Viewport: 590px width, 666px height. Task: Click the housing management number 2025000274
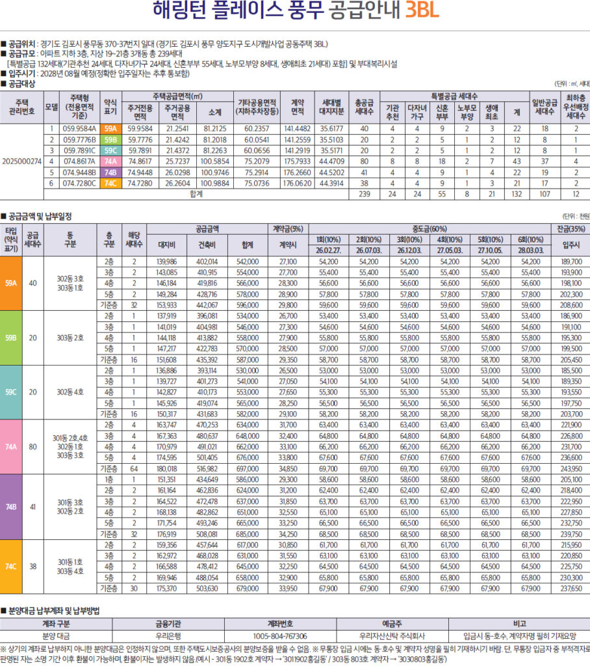(21, 161)
